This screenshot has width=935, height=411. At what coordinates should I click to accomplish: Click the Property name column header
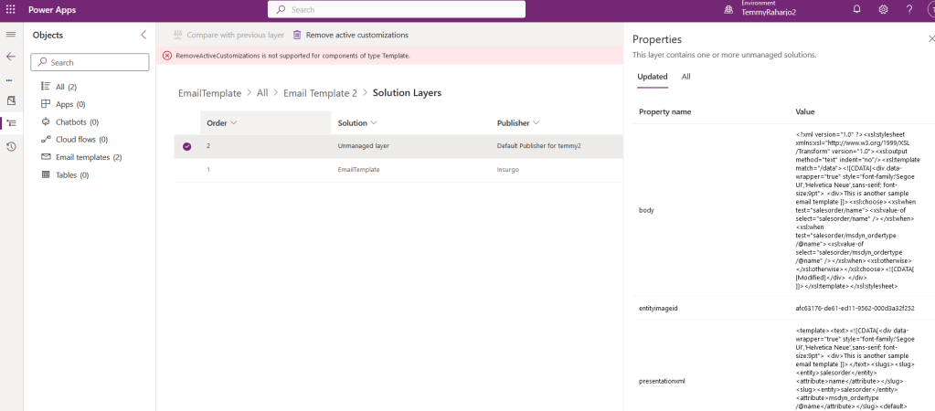click(x=664, y=111)
